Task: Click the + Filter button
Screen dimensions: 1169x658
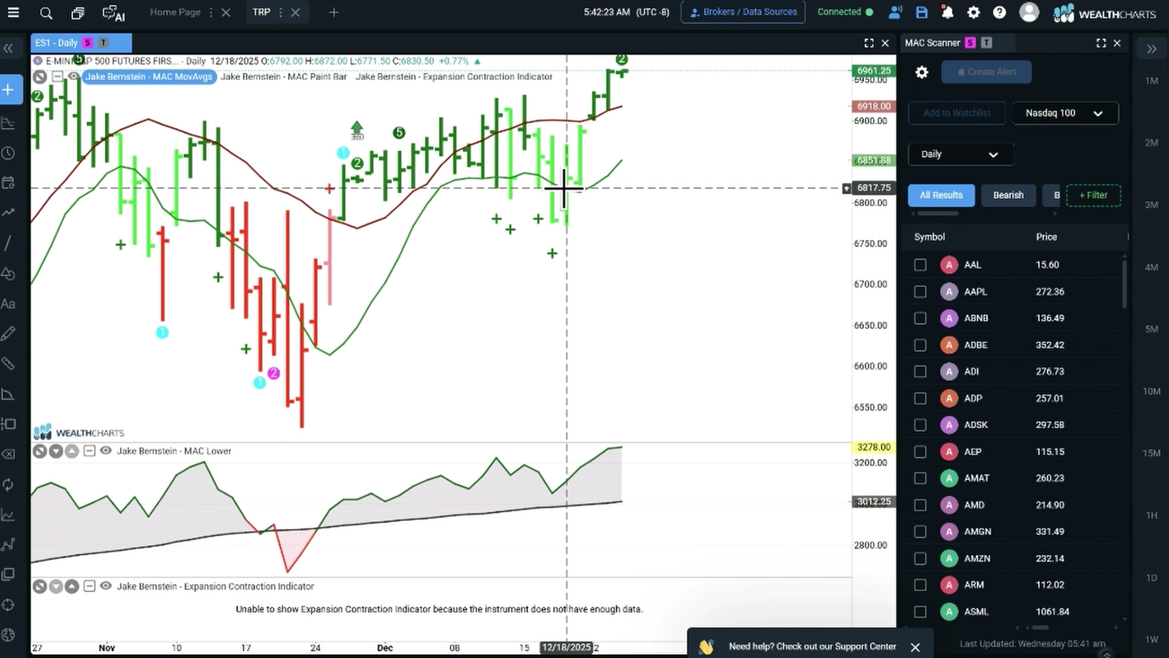Action: pyautogui.click(x=1094, y=196)
